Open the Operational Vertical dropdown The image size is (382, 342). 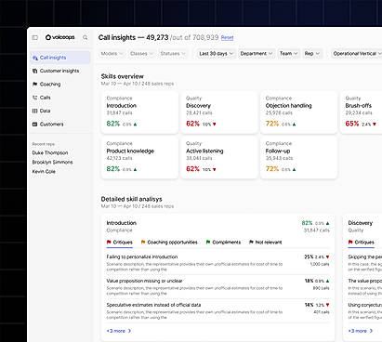[357, 54]
